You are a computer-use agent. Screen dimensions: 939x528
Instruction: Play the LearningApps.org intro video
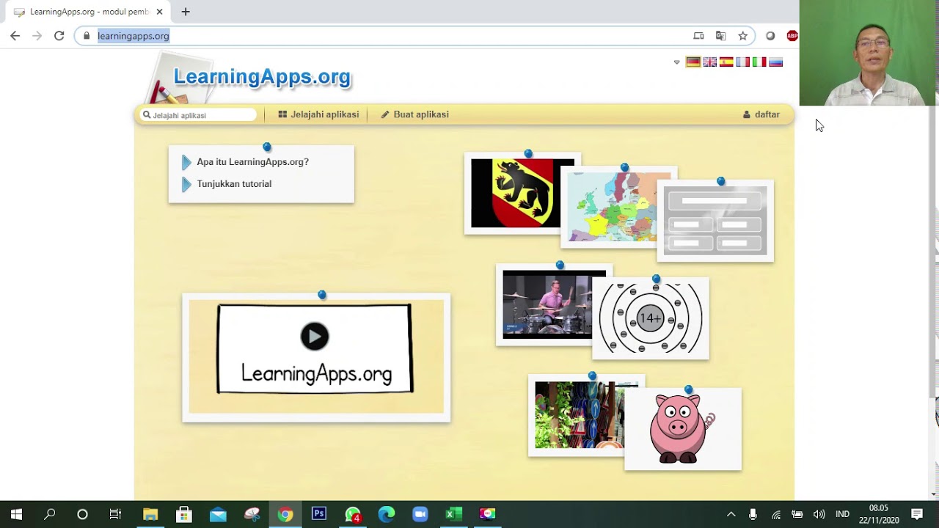tap(315, 337)
